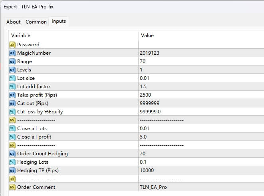Click the icon beside Lot add factor
Screen dimensions: 264x196
(x=12, y=87)
